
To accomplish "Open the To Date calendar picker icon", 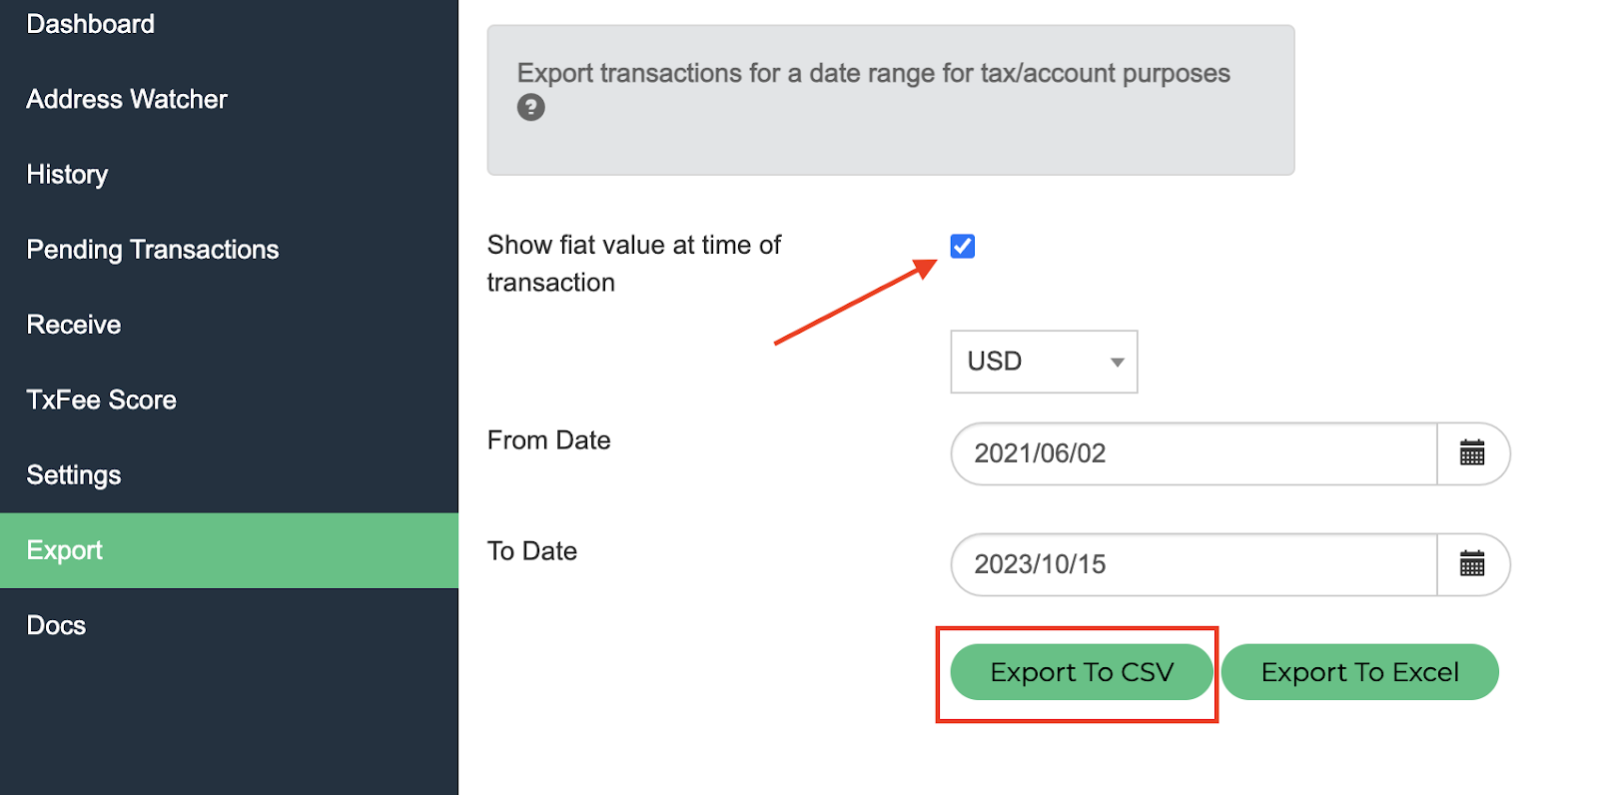I will click(x=1472, y=564).
